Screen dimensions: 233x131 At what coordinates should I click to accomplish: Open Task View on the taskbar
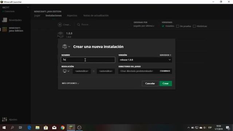[20, 128]
